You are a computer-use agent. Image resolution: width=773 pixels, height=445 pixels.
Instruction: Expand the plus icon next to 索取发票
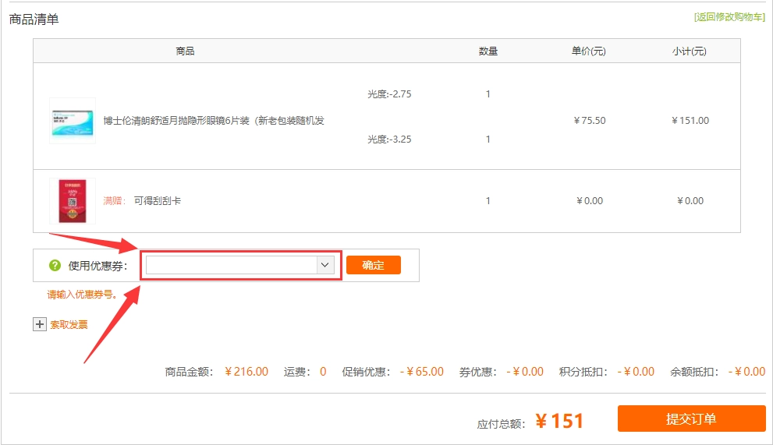40,324
